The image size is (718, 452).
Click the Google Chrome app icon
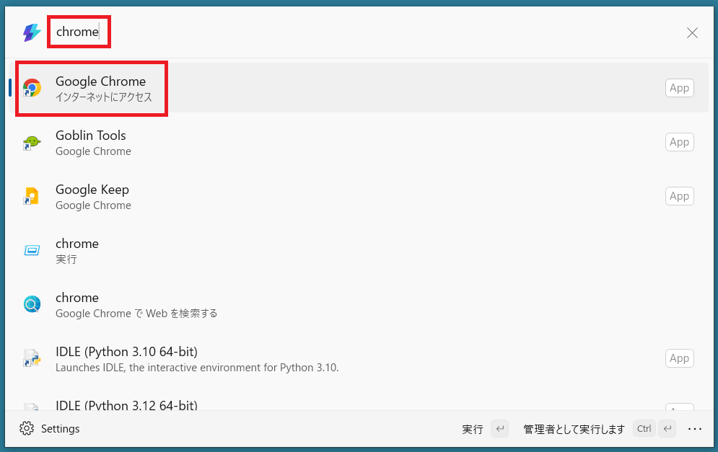point(32,88)
